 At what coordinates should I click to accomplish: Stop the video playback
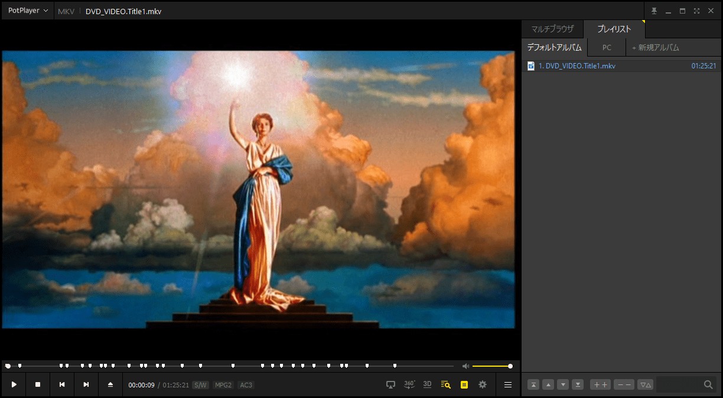click(38, 384)
